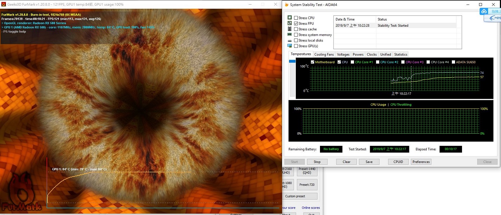Uncheck the Stress FPU checkbox

tap(296, 24)
